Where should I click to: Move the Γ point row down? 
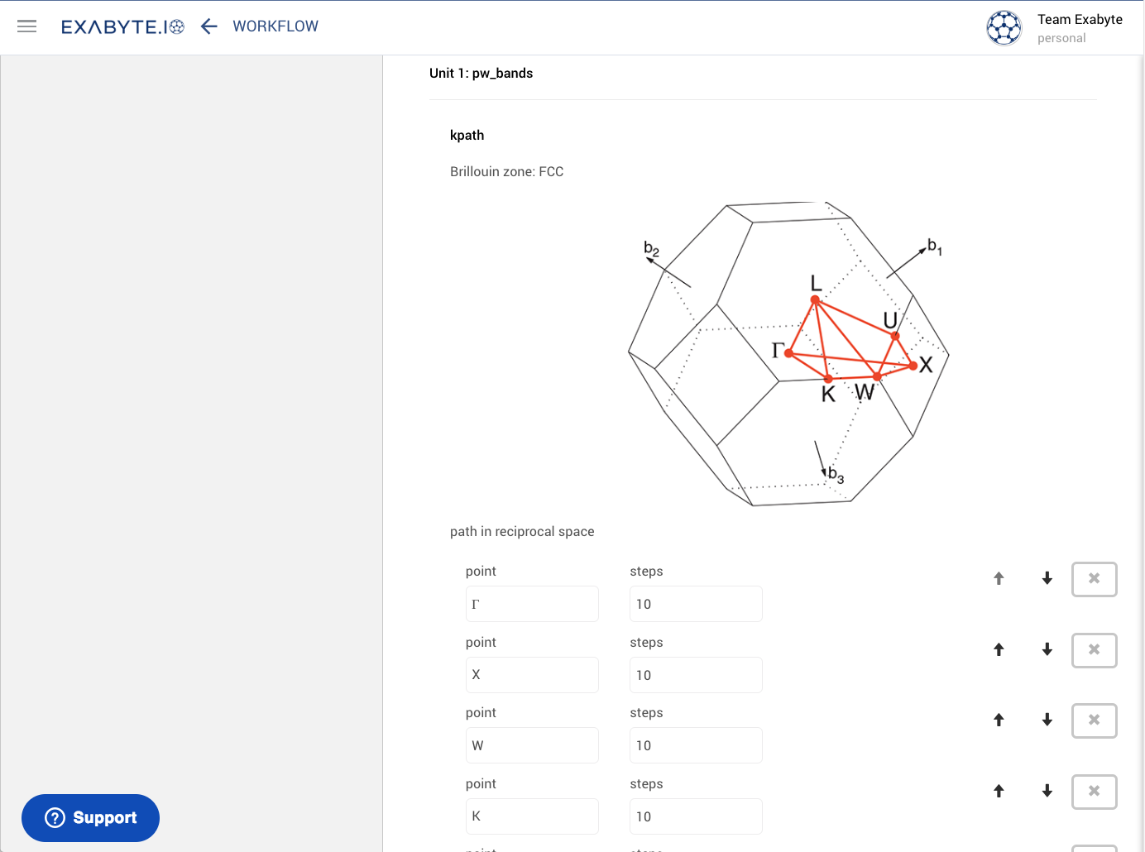coord(1047,579)
